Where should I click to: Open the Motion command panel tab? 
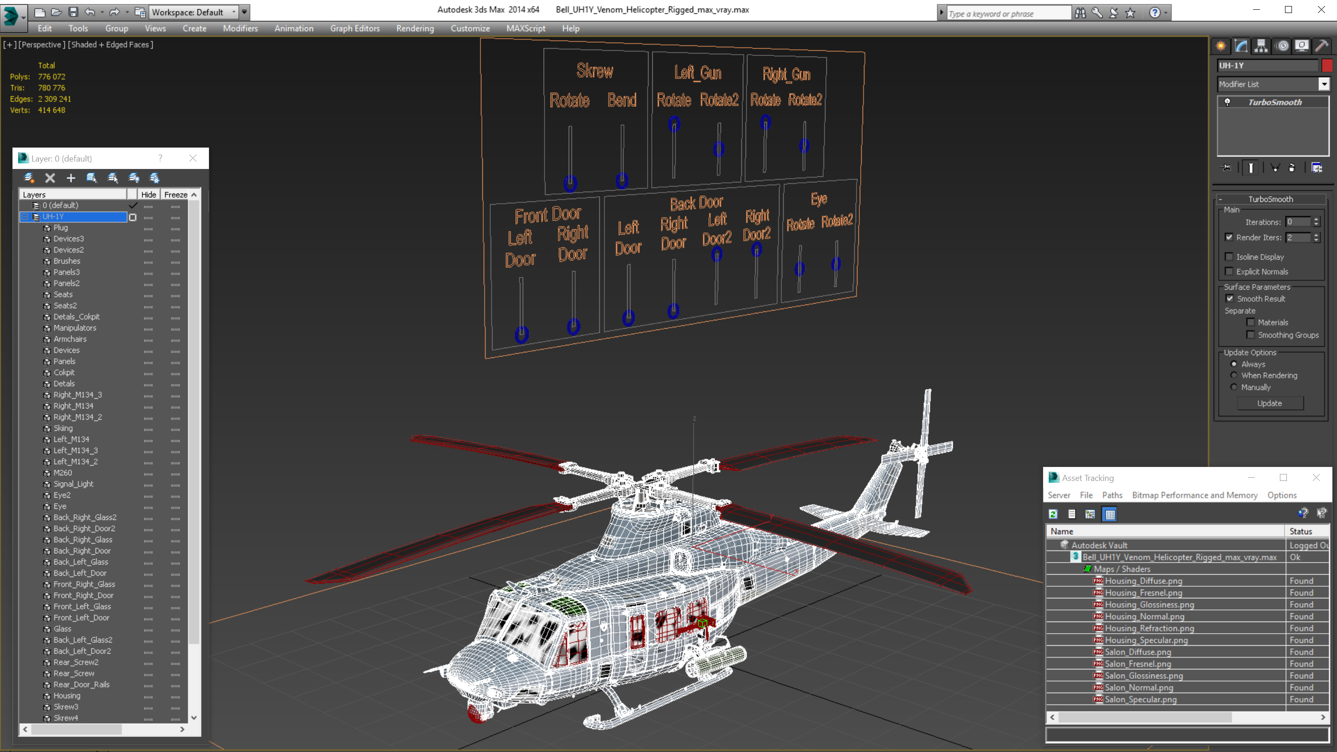tap(1282, 45)
